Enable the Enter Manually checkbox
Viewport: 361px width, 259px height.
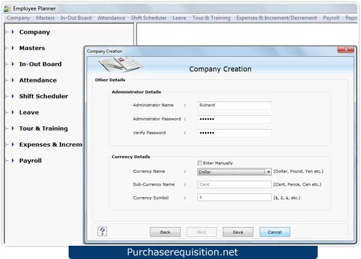tap(200, 163)
